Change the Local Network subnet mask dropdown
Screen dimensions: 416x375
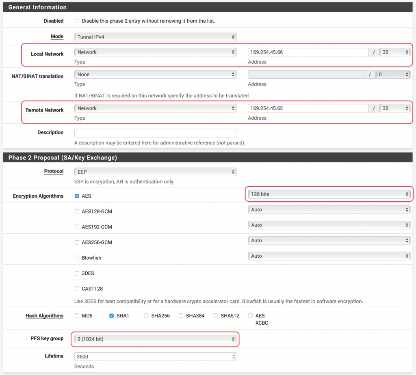click(394, 52)
